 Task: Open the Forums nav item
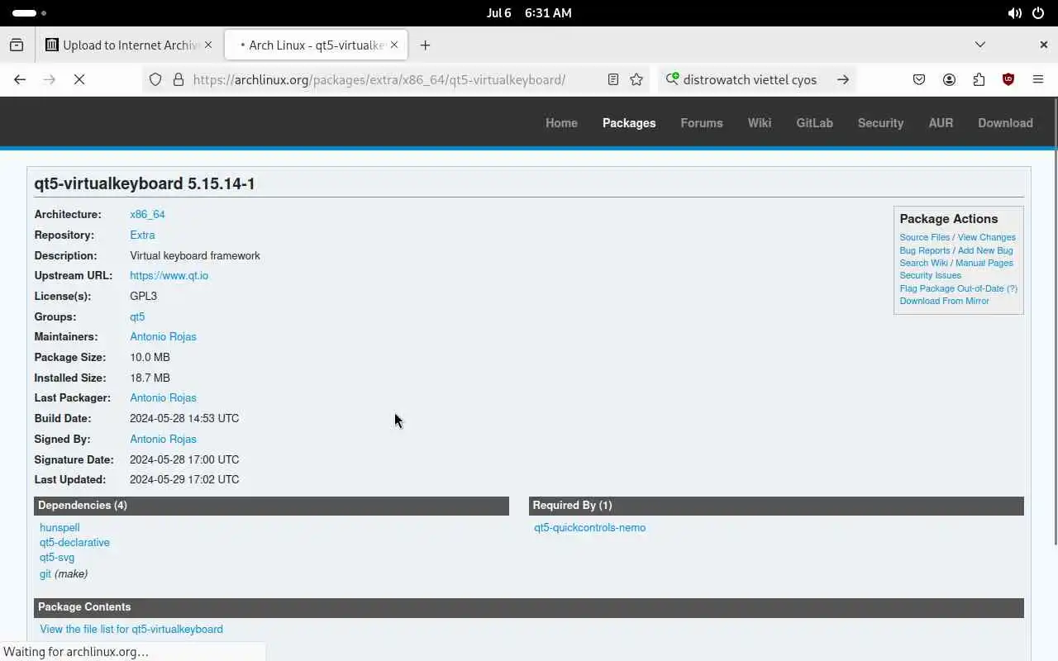tap(702, 123)
